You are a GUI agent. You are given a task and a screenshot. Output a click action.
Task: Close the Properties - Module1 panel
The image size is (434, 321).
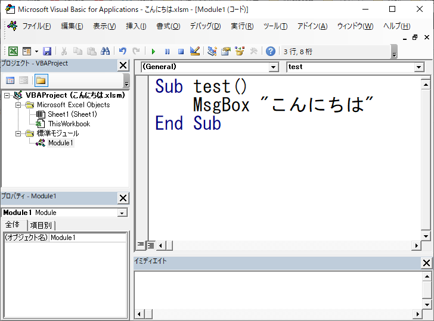point(123,198)
